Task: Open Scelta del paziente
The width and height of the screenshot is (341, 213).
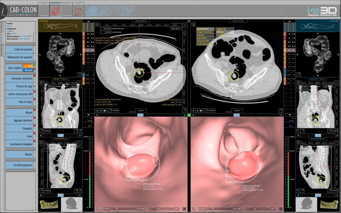Action: (20, 49)
